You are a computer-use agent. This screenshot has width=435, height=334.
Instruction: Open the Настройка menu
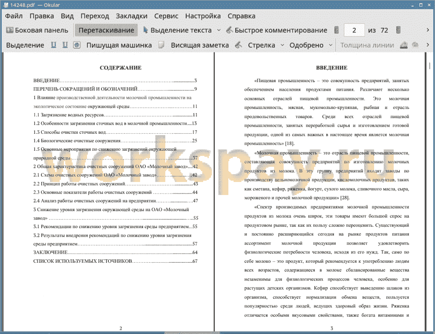(x=203, y=16)
